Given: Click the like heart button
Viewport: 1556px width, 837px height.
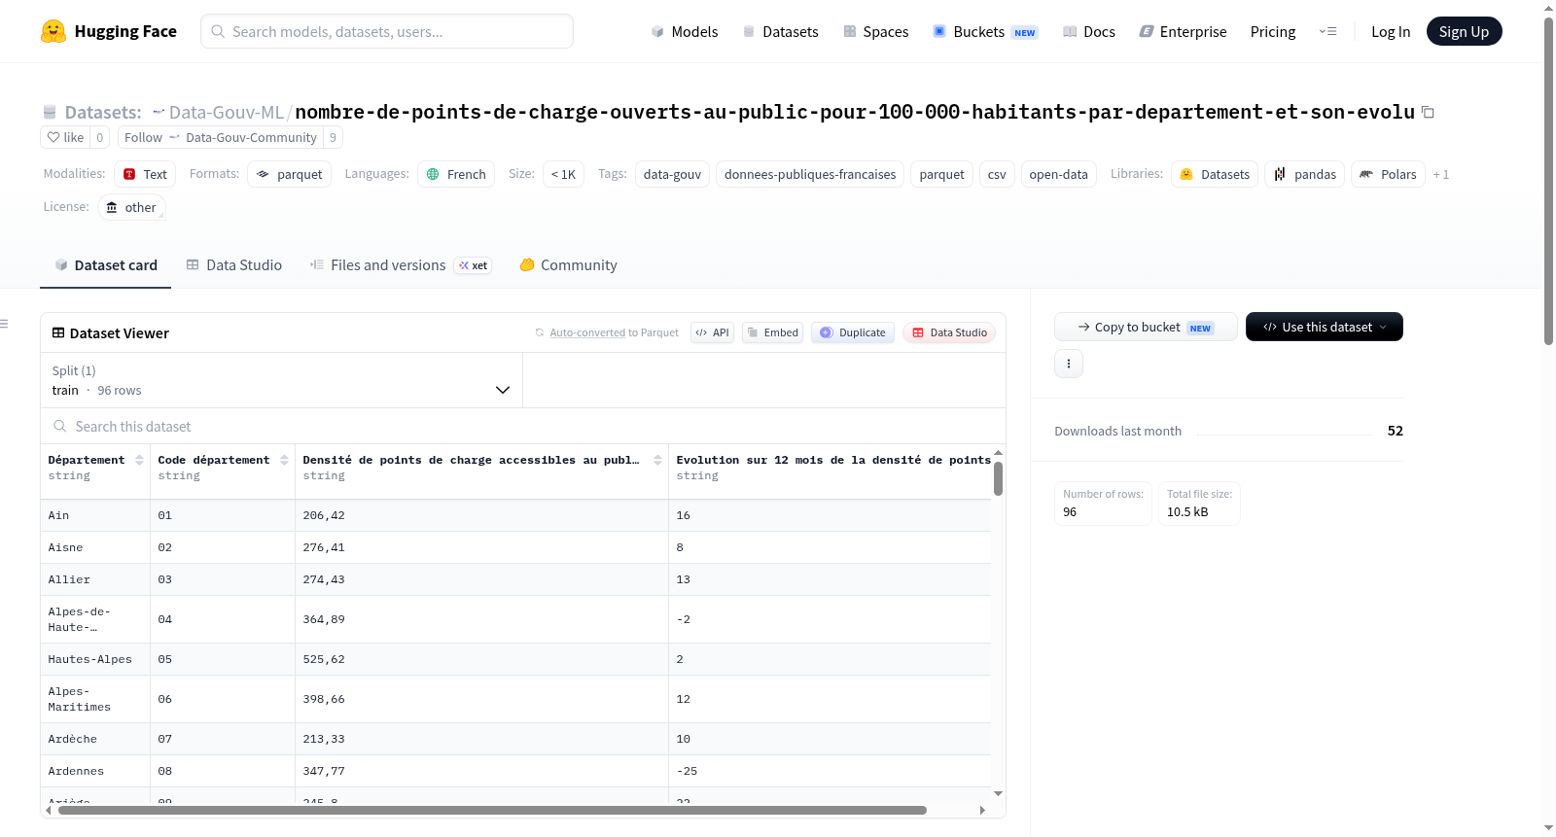Looking at the screenshot, I should [65, 137].
